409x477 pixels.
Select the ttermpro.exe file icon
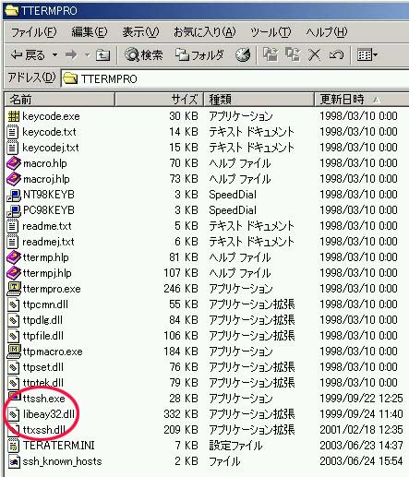coord(14,289)
